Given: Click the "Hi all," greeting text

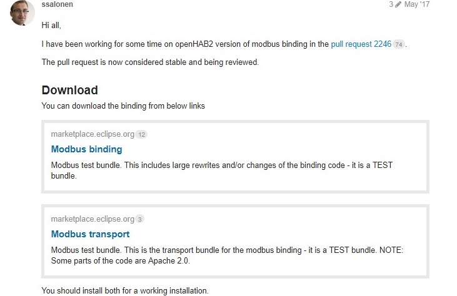Looking at the screenshot, I should pos(51,26).
